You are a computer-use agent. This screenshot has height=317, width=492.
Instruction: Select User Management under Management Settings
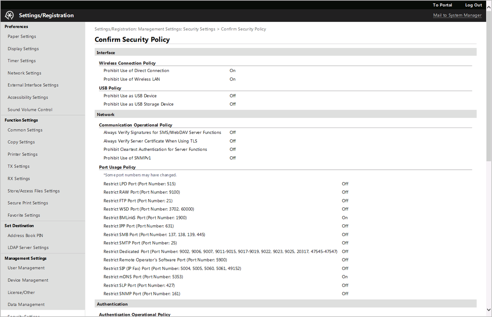(x=26, y=268)
